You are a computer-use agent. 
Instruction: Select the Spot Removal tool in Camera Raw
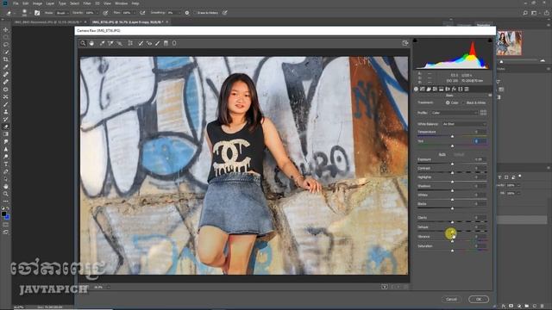click(141, 43)
